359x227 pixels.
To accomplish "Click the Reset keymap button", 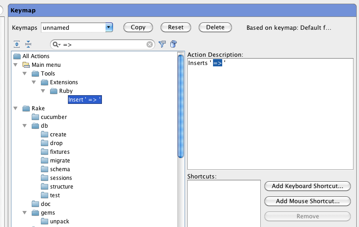I will 176,27.
